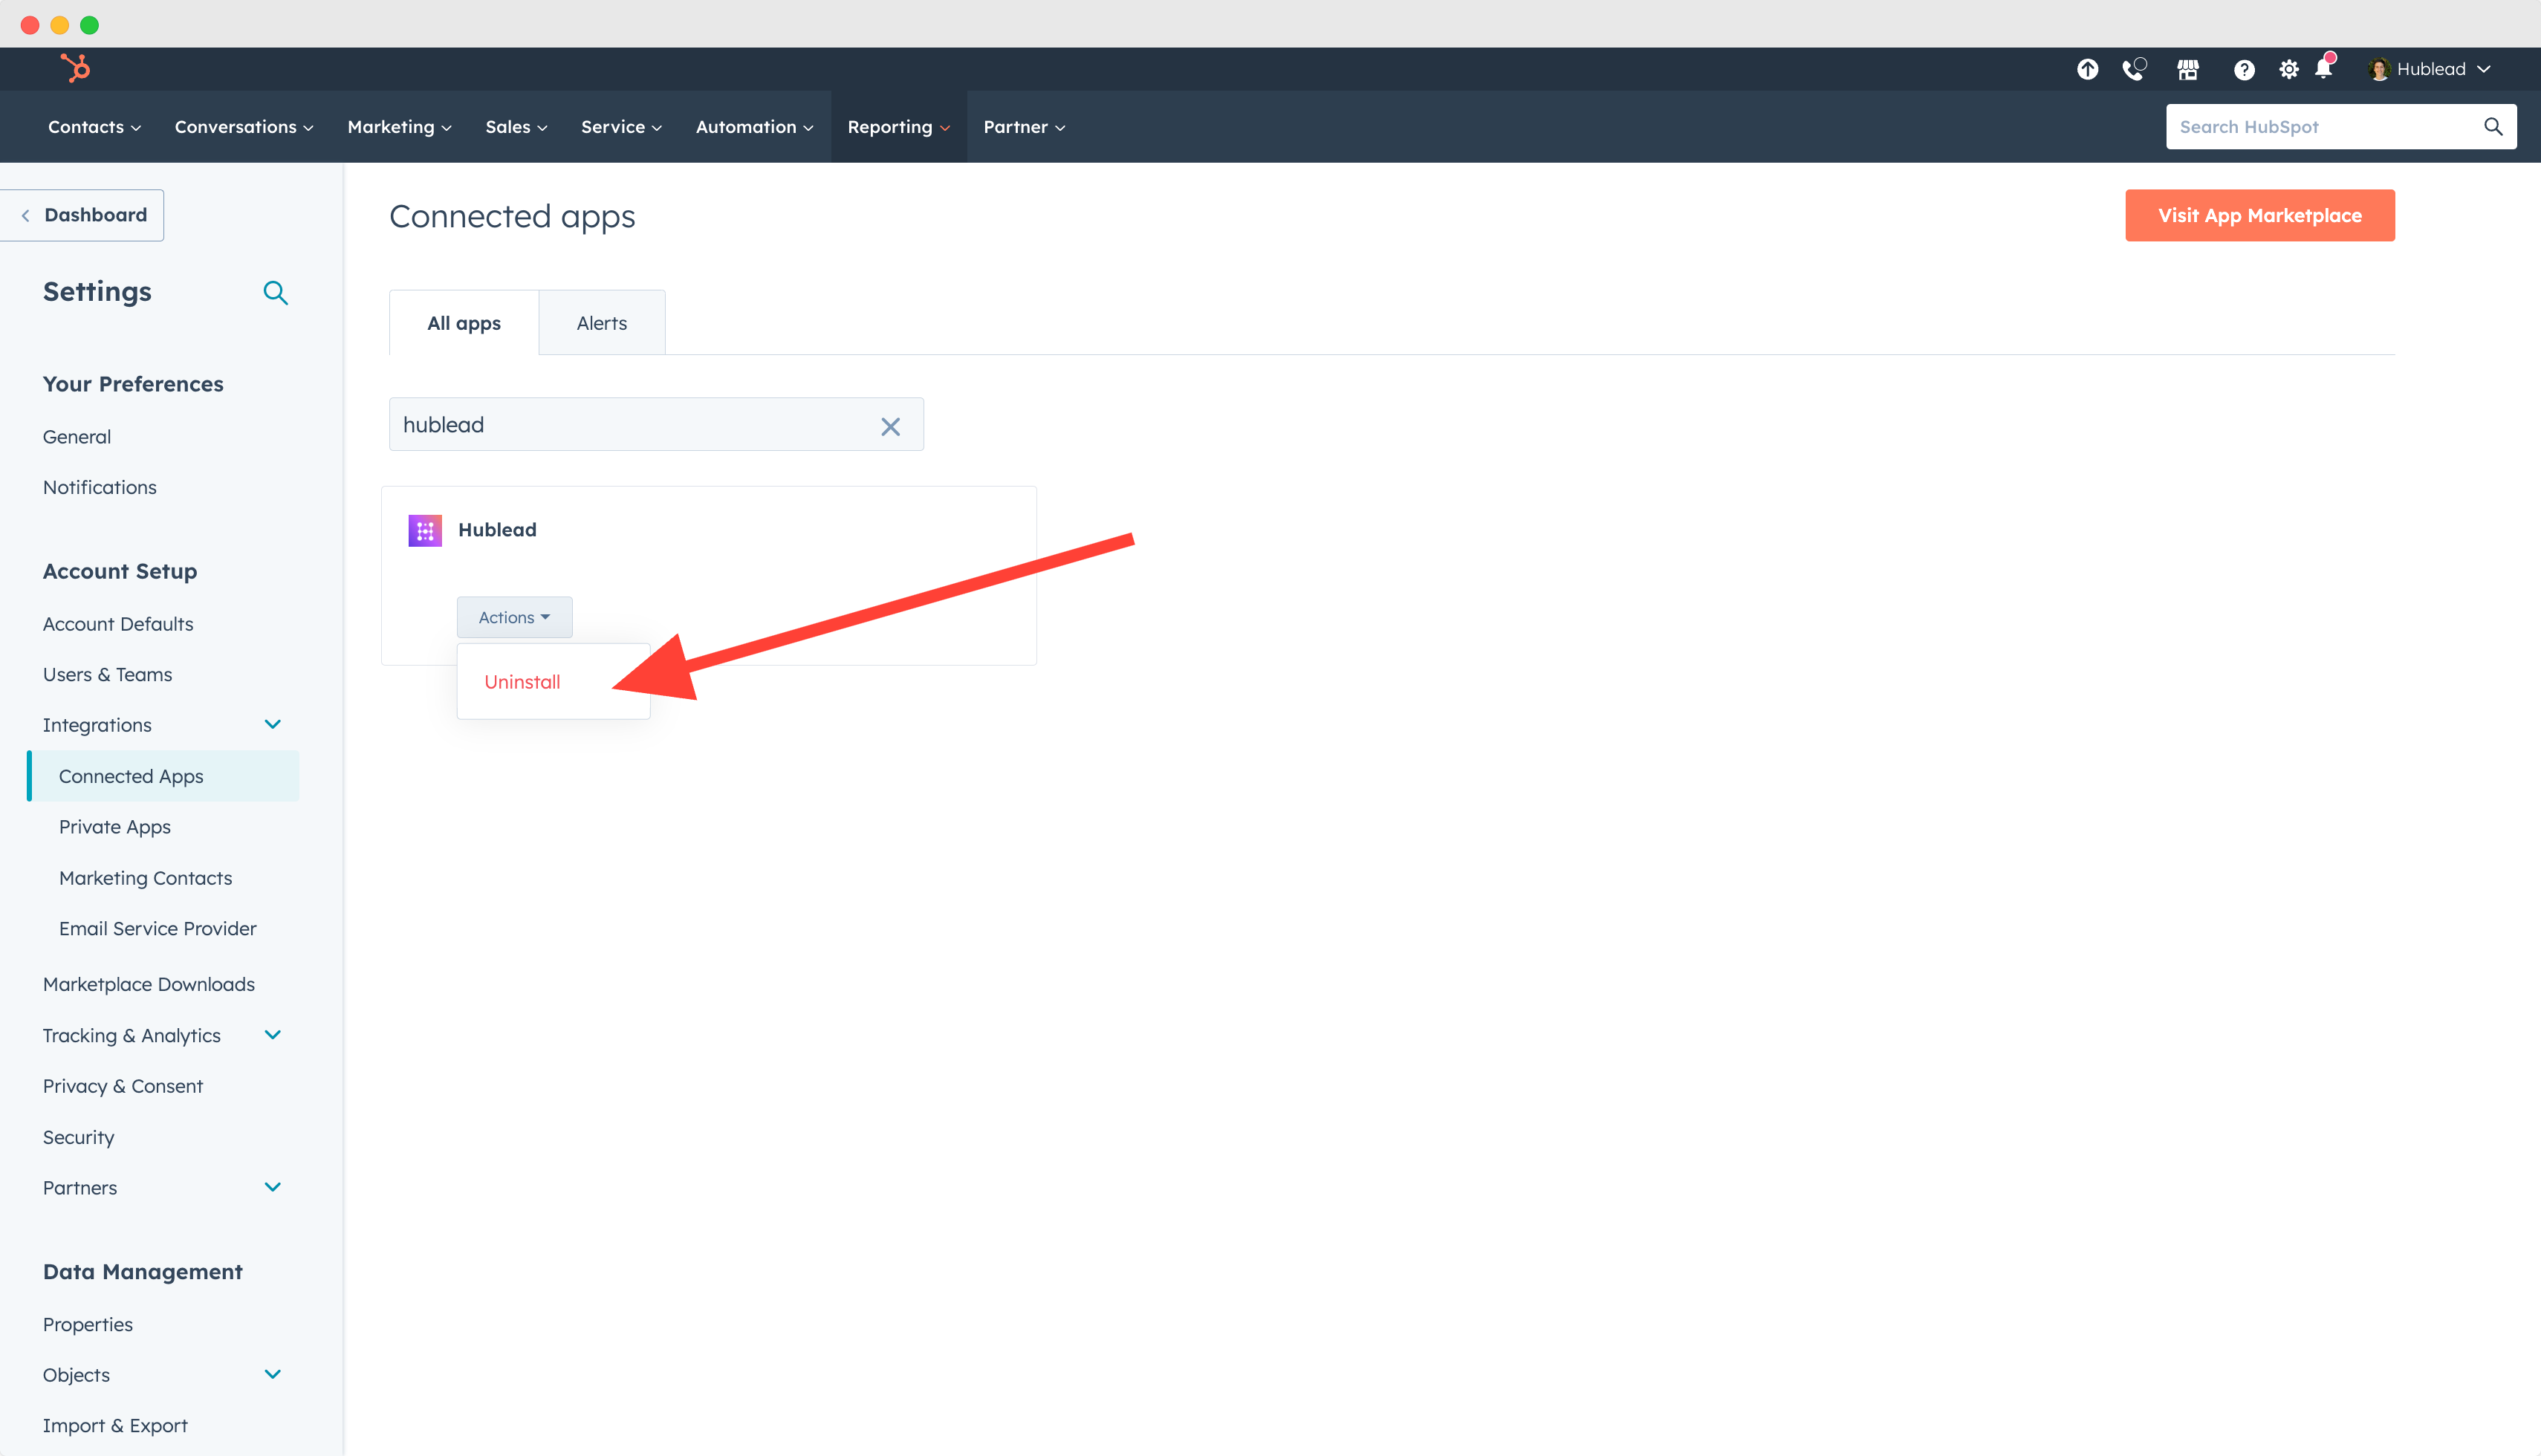Click the phone call icon in topbar

click(x=2131, y=70)
